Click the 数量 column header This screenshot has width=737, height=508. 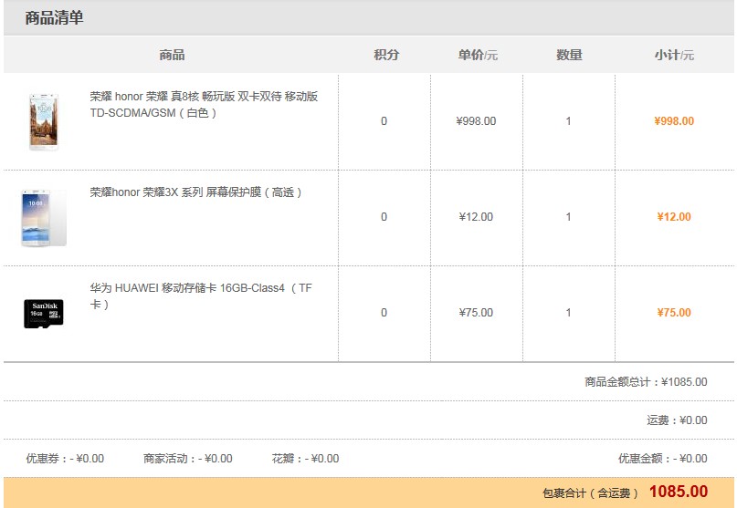569,55
